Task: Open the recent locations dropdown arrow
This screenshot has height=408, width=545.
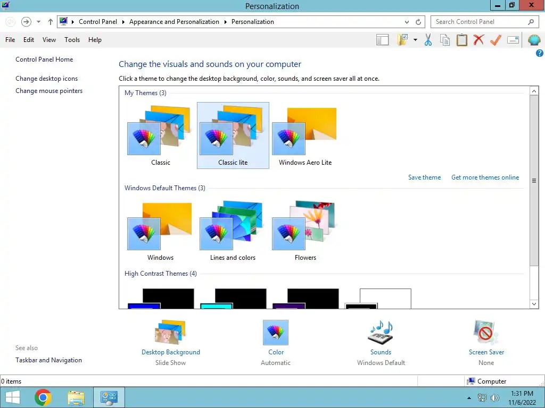Action: [38, 22]
